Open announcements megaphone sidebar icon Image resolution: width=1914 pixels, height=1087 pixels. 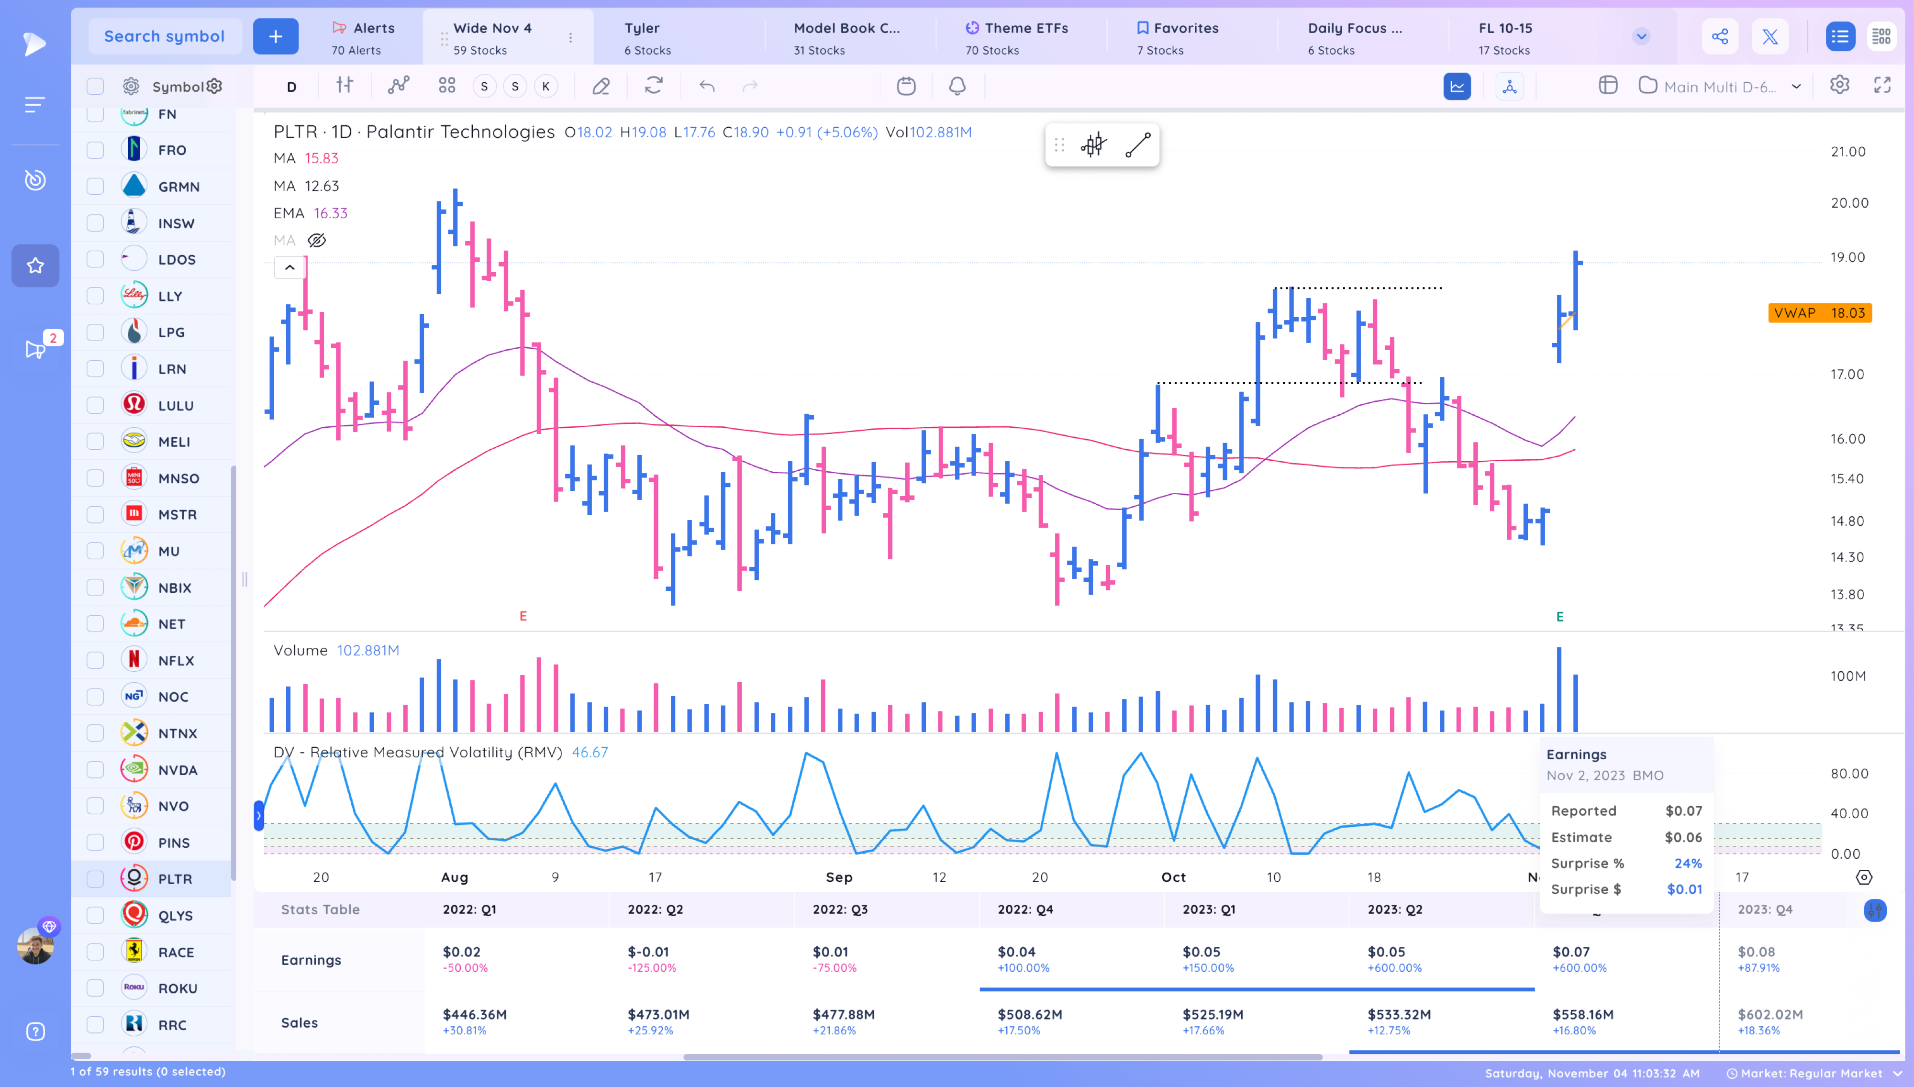(x=35, y=349)
